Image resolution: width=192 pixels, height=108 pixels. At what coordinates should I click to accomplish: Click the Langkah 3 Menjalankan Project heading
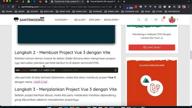point(66,89)
